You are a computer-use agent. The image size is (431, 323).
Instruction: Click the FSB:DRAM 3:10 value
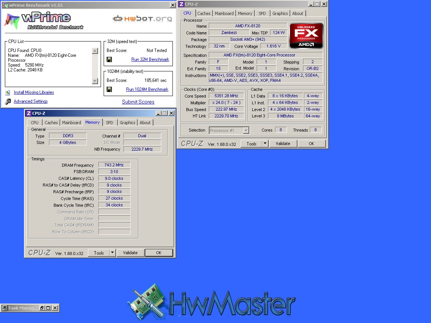(x=114, y=172)
